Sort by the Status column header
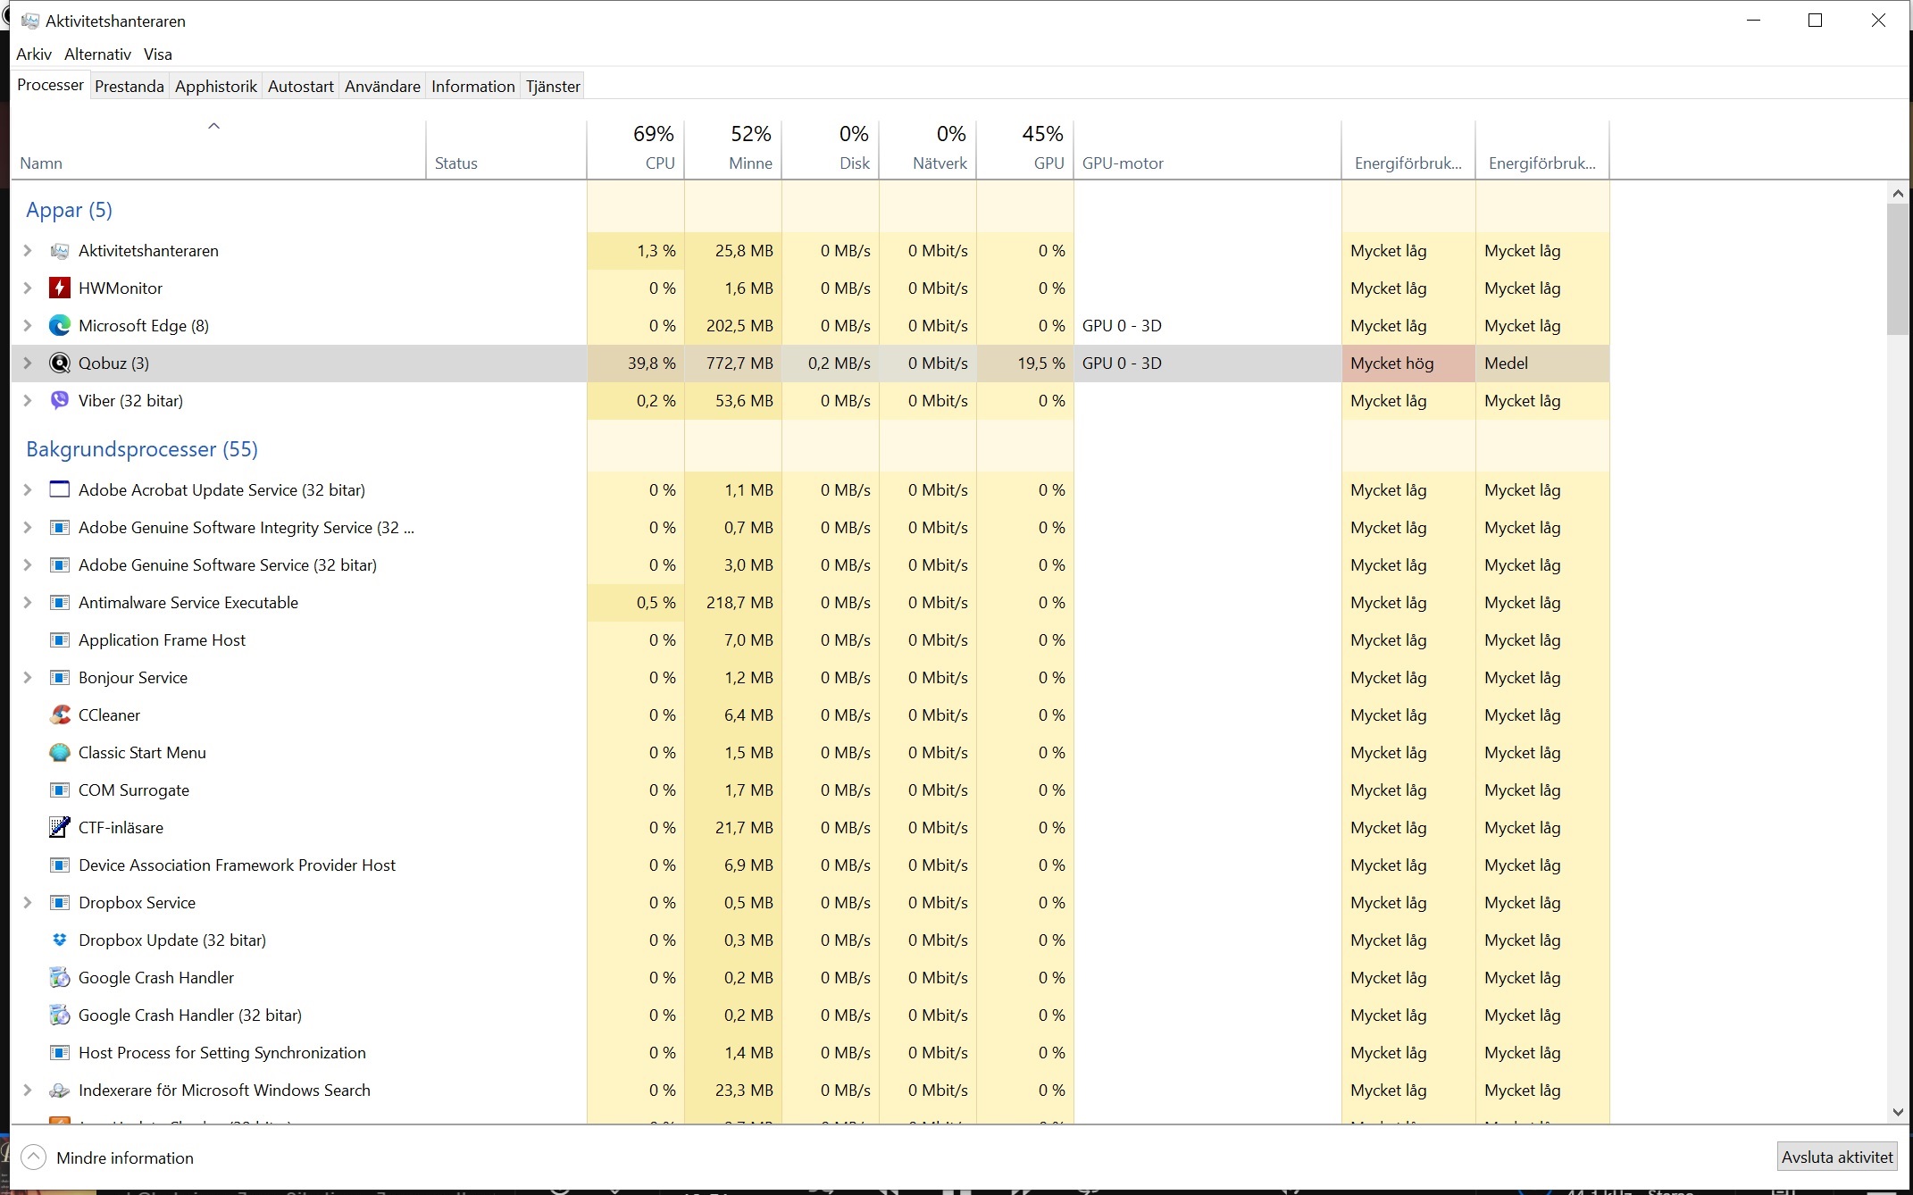1913x1195 pixels. [506, 149]
